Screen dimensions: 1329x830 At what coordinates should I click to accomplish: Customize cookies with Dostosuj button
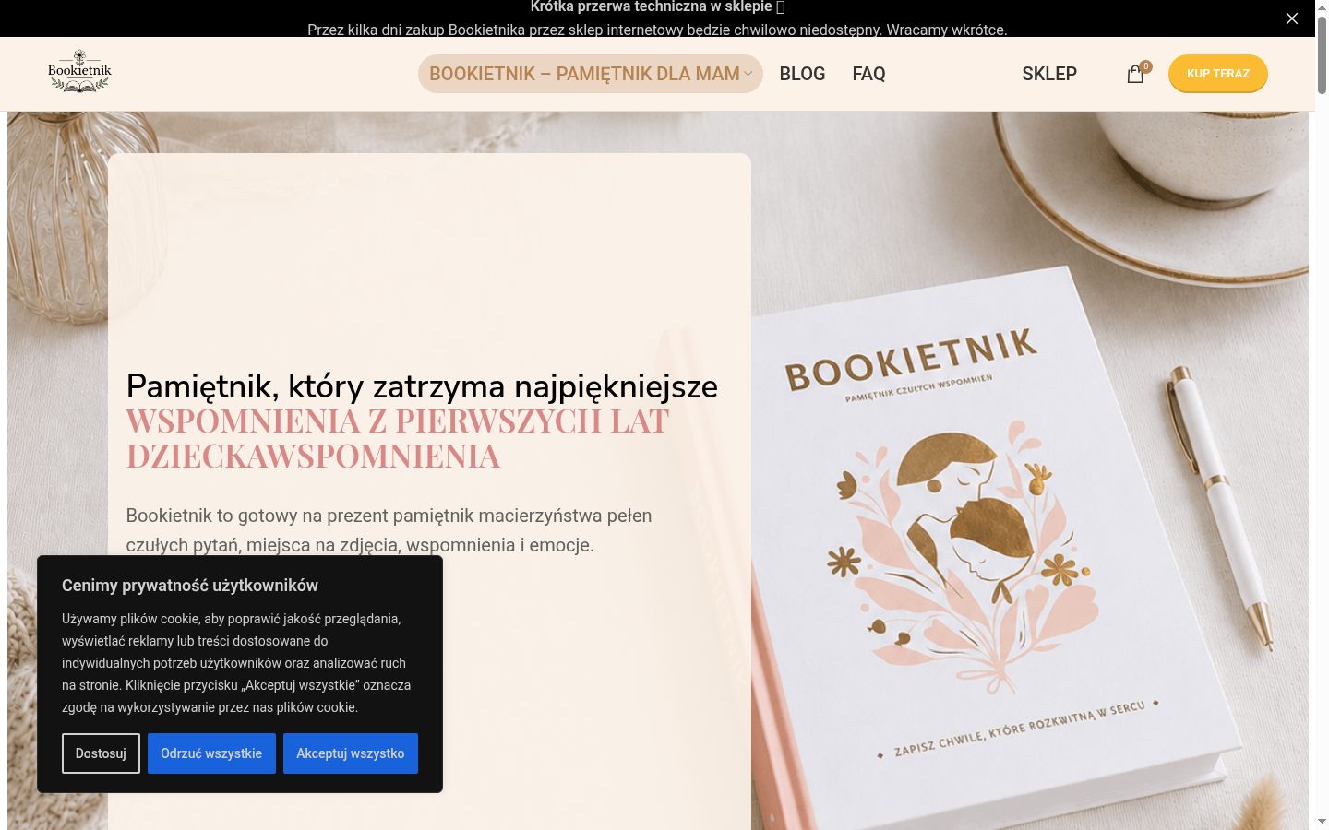101,753
